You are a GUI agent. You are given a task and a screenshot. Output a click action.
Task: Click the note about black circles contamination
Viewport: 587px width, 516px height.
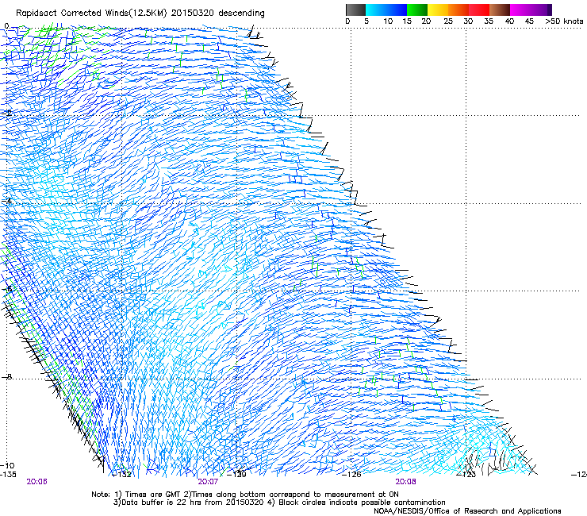(362, 503)
